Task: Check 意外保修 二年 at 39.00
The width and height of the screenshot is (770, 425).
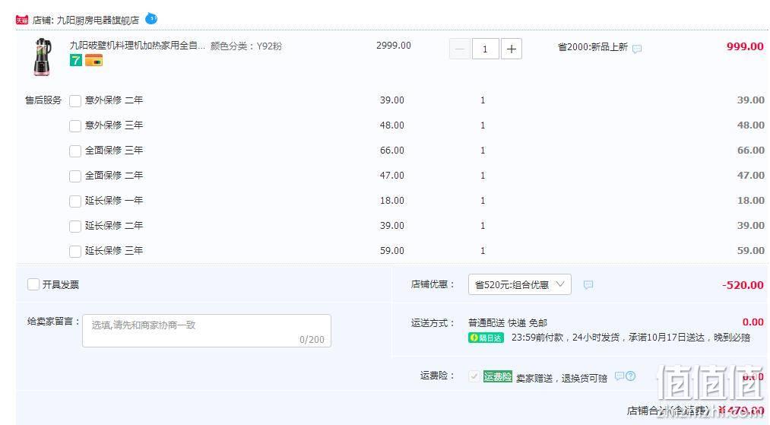Action: coord(75,100)
